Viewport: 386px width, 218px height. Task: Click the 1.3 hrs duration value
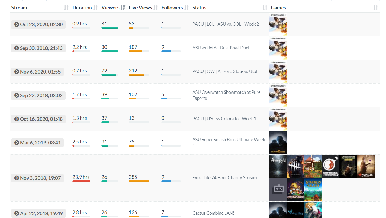point(80,118)
